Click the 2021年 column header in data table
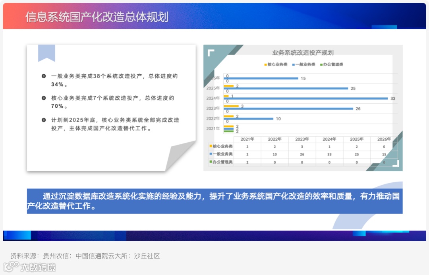The width and height of the screenshot is (429, 275). point(247,139)
